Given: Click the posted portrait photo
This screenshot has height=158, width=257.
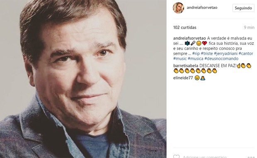Looking at the screenshot, I should point(83,79).
